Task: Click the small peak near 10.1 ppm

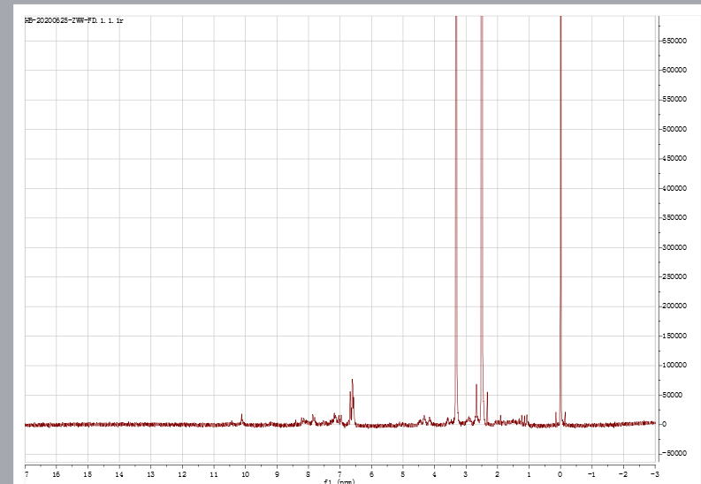Action: pyautogui.click(x=241, y=417)
